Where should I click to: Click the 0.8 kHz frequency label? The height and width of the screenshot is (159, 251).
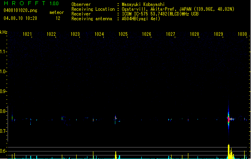3,111
